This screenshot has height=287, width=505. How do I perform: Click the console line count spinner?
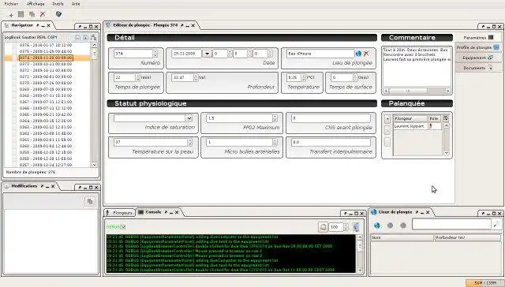click(x=346, y=227)
